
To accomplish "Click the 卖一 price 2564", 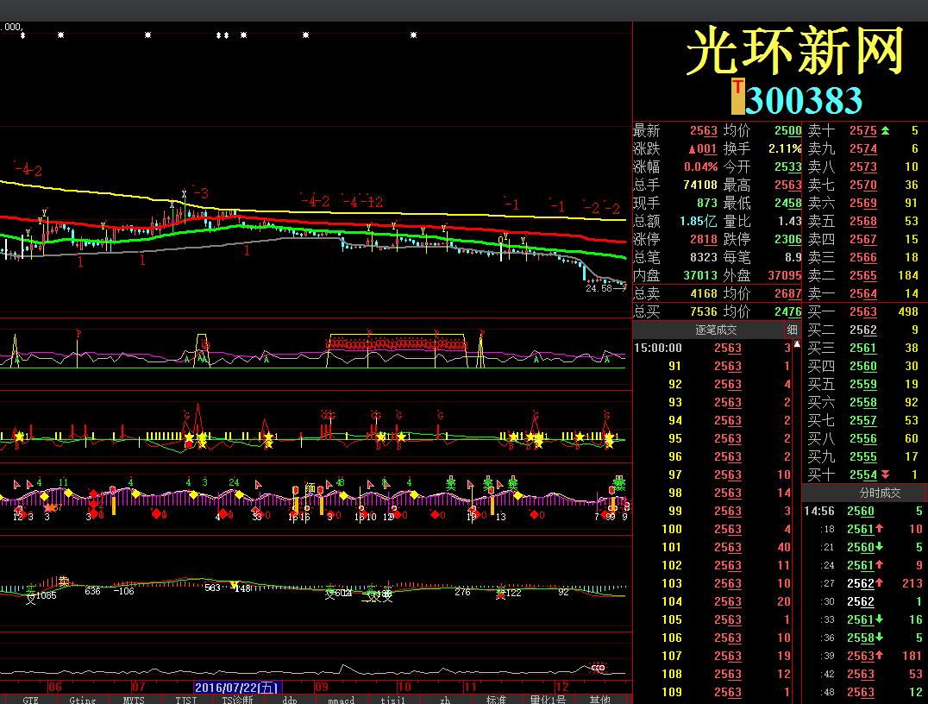I will coord(862,293).
